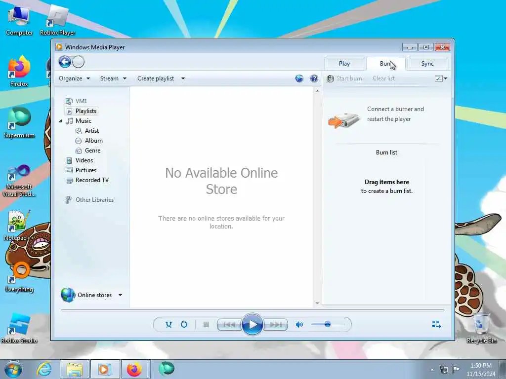Click the scrollbar up arrow in the content pane
The height and width of the screenshot is (379, 506).
(317, 91)
